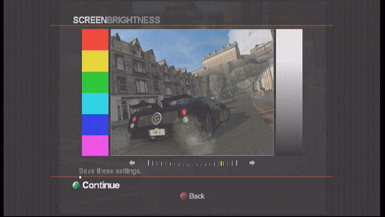The width and height of the screenshot is (385, 217).
Task: Click the yellow brightness slider marker
Action: coord(221,163)
